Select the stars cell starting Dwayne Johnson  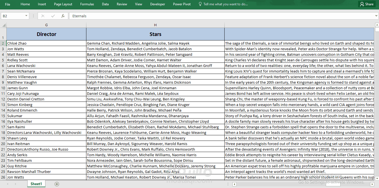pyautogui.click(x=155, y=172)
